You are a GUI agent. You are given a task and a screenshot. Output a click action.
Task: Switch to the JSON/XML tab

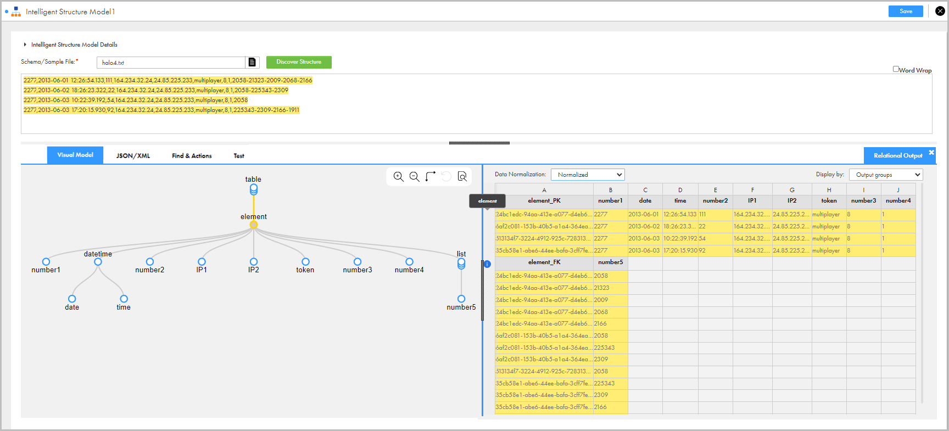(133, 156)
